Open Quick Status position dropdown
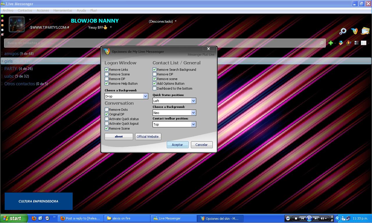 coord(193,101)
